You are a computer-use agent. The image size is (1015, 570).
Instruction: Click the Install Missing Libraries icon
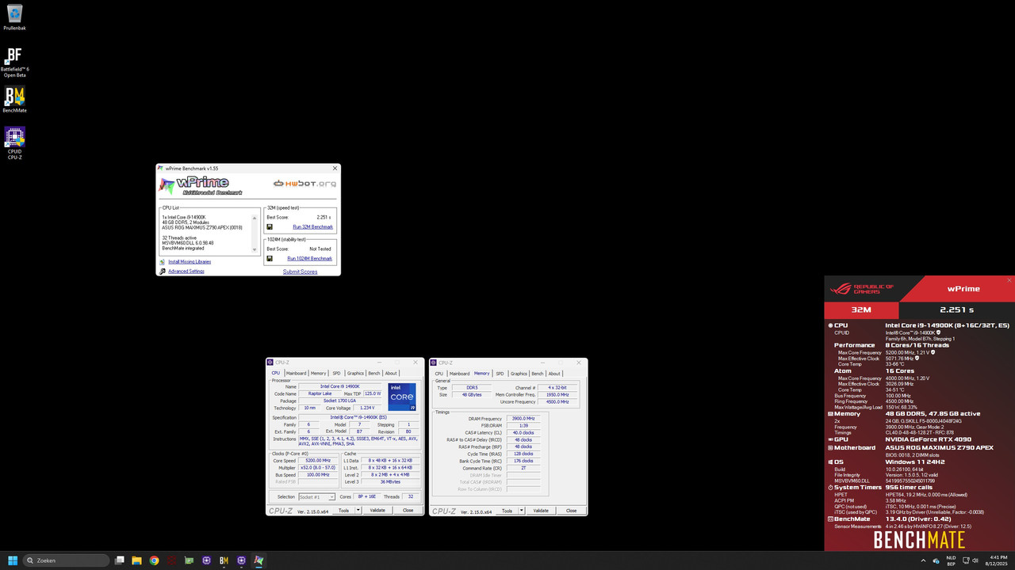(163, 261)
